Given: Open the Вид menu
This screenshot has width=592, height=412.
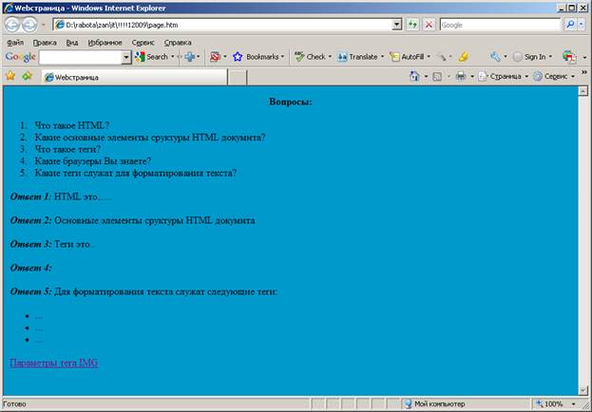Looking at the screenshot, I should coord(72,43).
